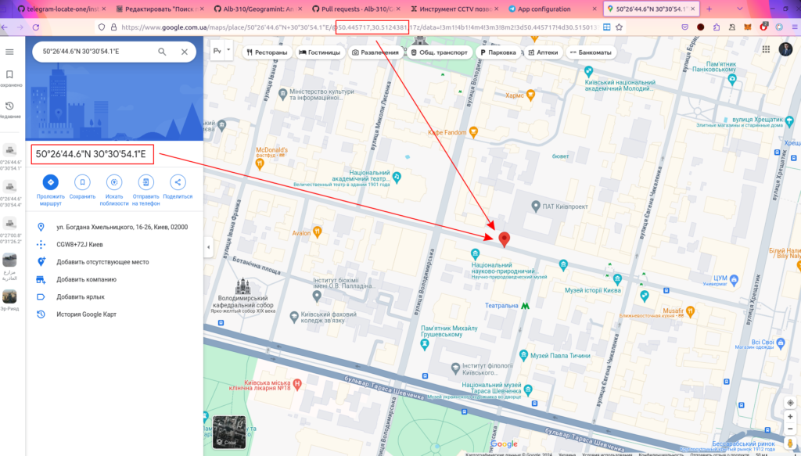
Task: Open the Google Maps hamburger menu
Action: [x=9, y=52]
